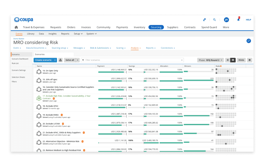Open the search magnifier icon
264x167 pixels.
(x=214, y=20)
